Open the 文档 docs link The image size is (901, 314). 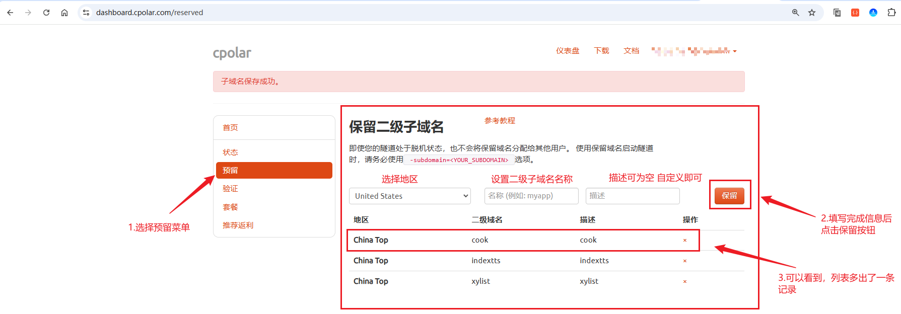[631, 51]
